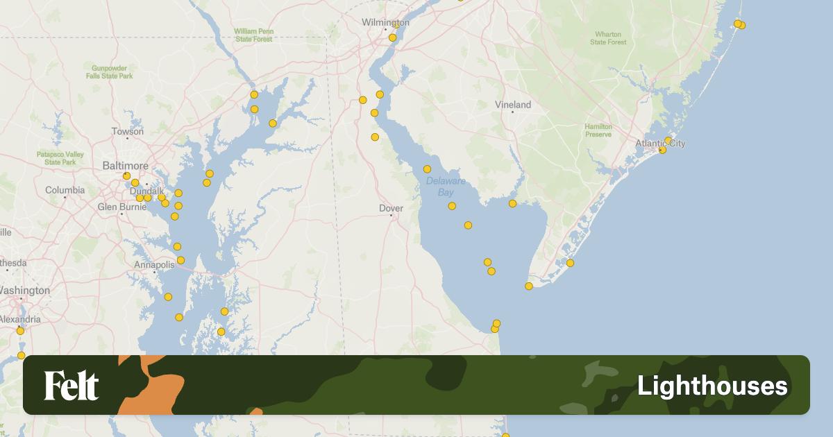Select the lighthouse marker in central Delaware Bay
Image resolution: width=833 pixels, height=437 pixels.
point(467,225)
